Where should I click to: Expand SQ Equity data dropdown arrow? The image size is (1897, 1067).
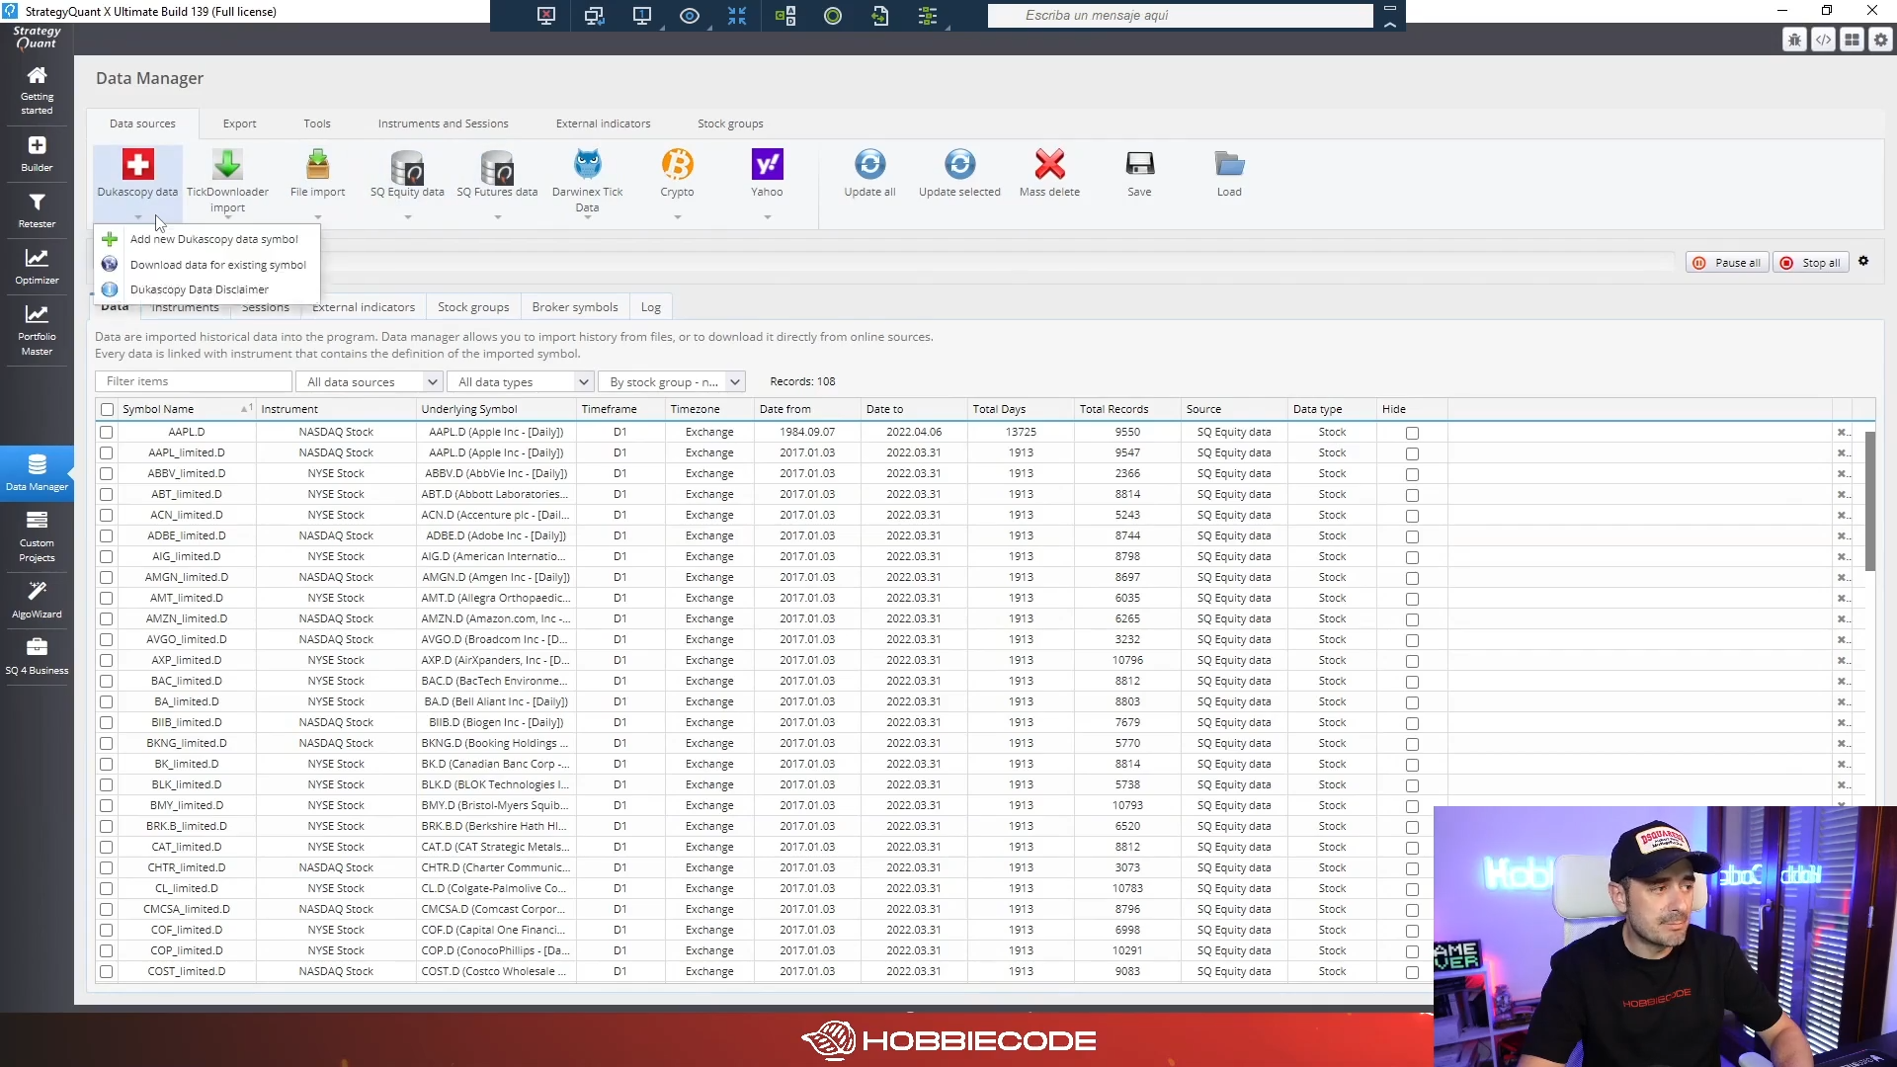pos(407,217)
